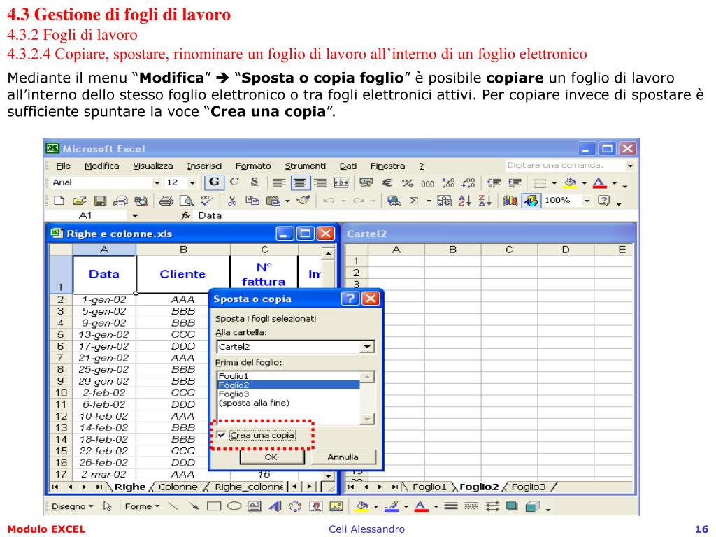
Task: Insert WordArt from the Drawing toolbar
Action: [x=275, y=506]
